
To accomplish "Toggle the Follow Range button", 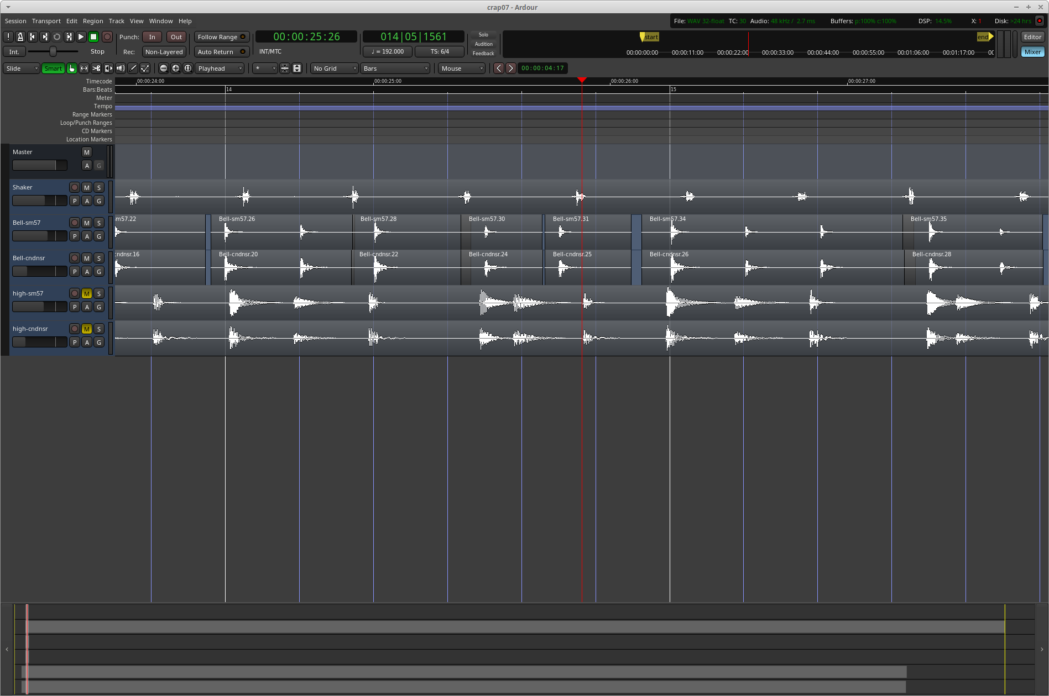I will pos(221,37).
